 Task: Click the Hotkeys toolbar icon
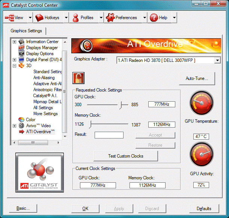point(39,18)
